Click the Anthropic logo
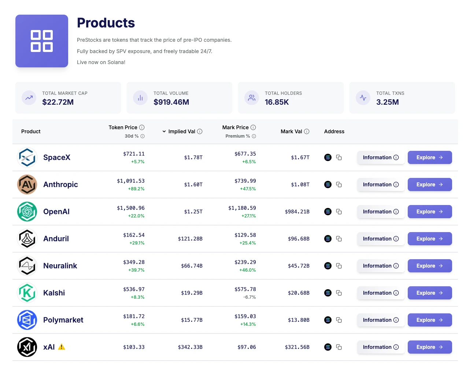Screen dimensions: 466x369 (x=27, y=184)
